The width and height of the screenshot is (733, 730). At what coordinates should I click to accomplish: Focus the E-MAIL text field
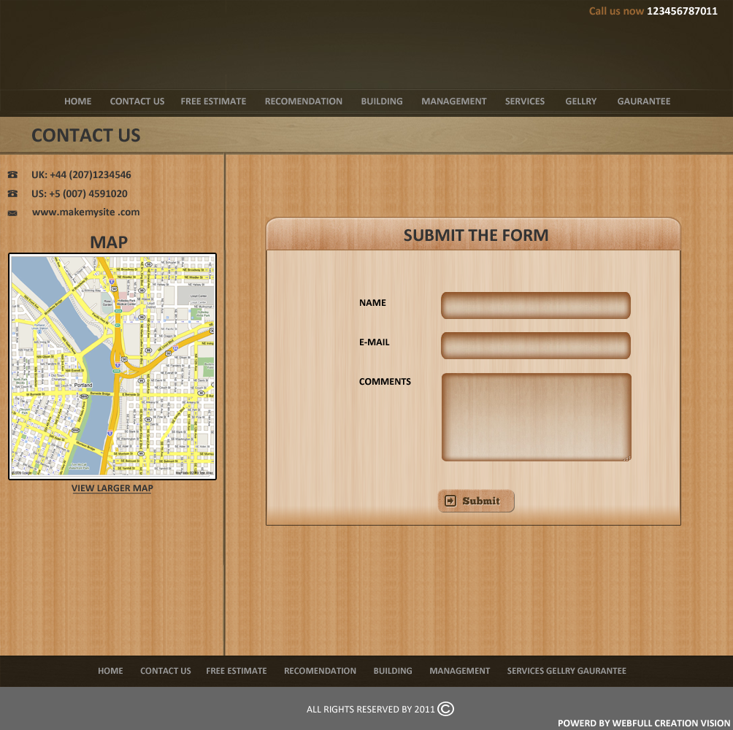535,345
